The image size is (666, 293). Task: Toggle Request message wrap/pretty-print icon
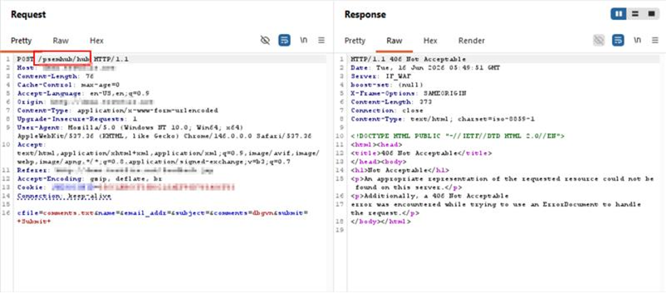[x=284, y=41]
